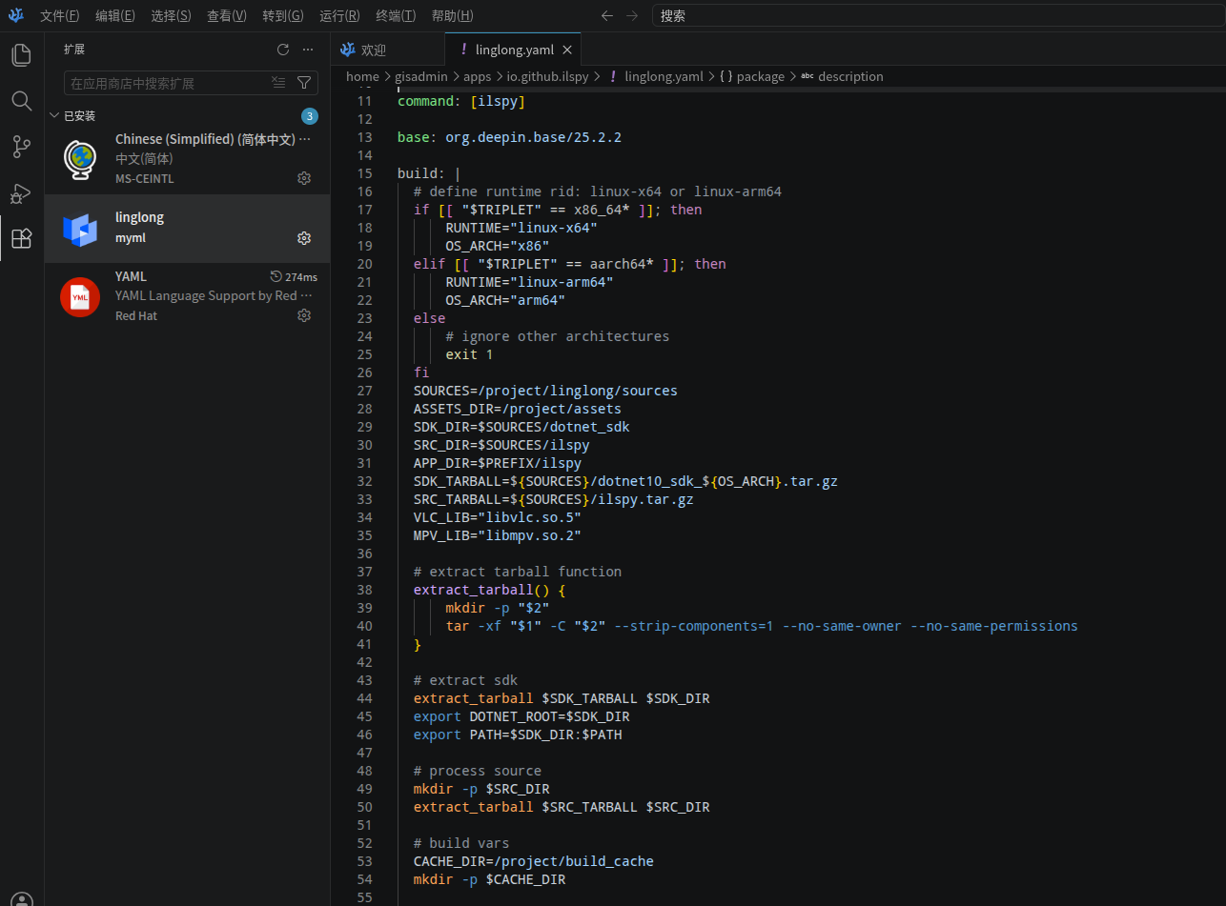The height and width of the screenshot is (906, 1226).
Task: Open the Search view in activity bar
Action: [21, 101]
